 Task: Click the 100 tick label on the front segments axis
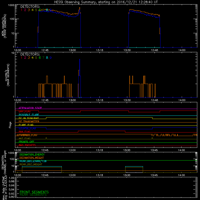(11, 19)
